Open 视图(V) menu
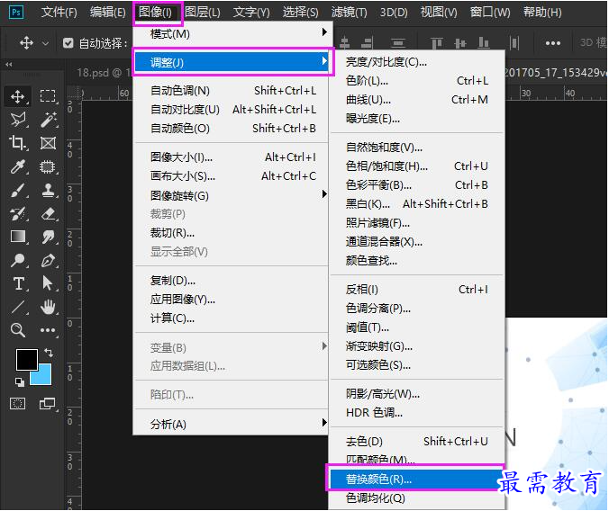The width and height of the screenshot is (609, 511). pos(439,12)
